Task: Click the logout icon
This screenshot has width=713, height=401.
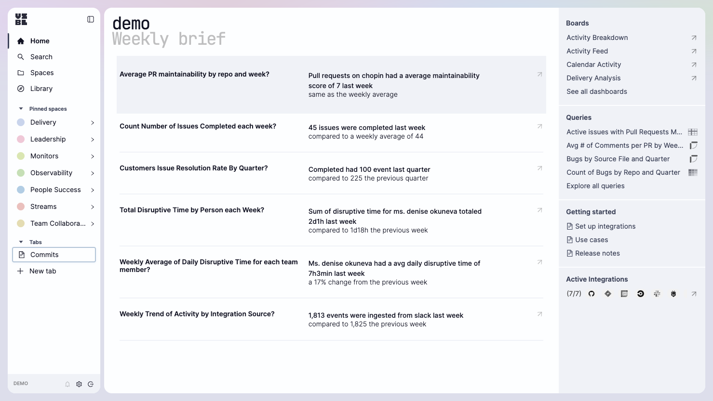Action: coord(91,384)
